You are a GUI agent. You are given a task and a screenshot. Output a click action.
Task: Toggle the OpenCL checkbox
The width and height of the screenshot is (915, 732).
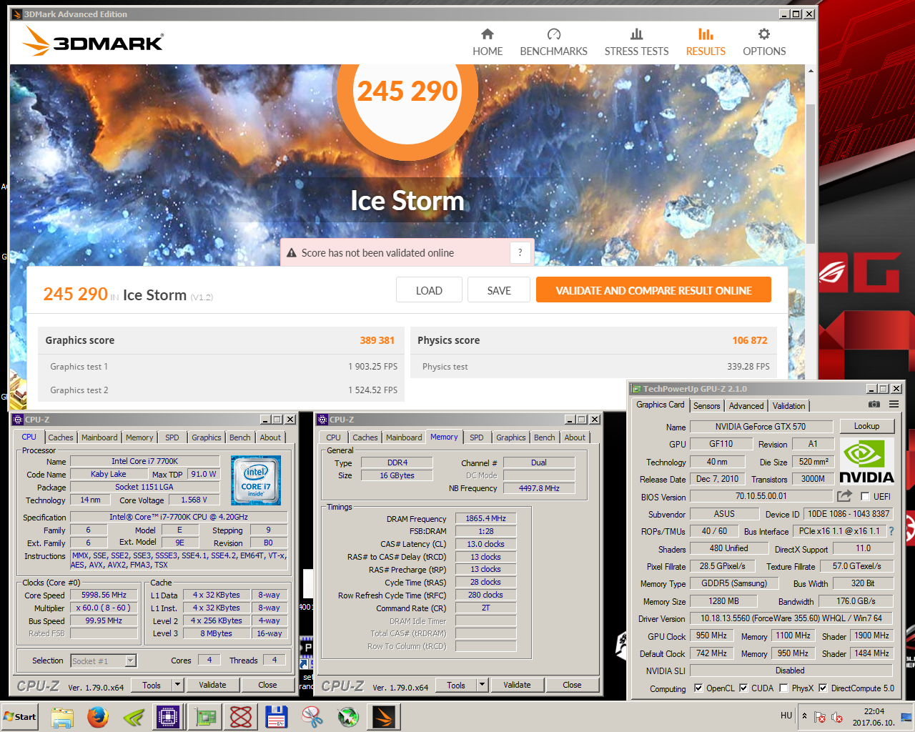699,688
